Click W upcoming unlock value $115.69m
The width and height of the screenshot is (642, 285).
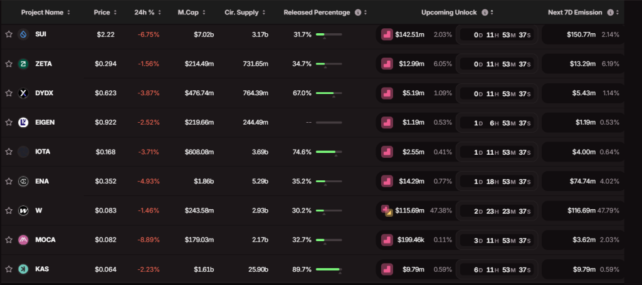(x=409, y=210)
